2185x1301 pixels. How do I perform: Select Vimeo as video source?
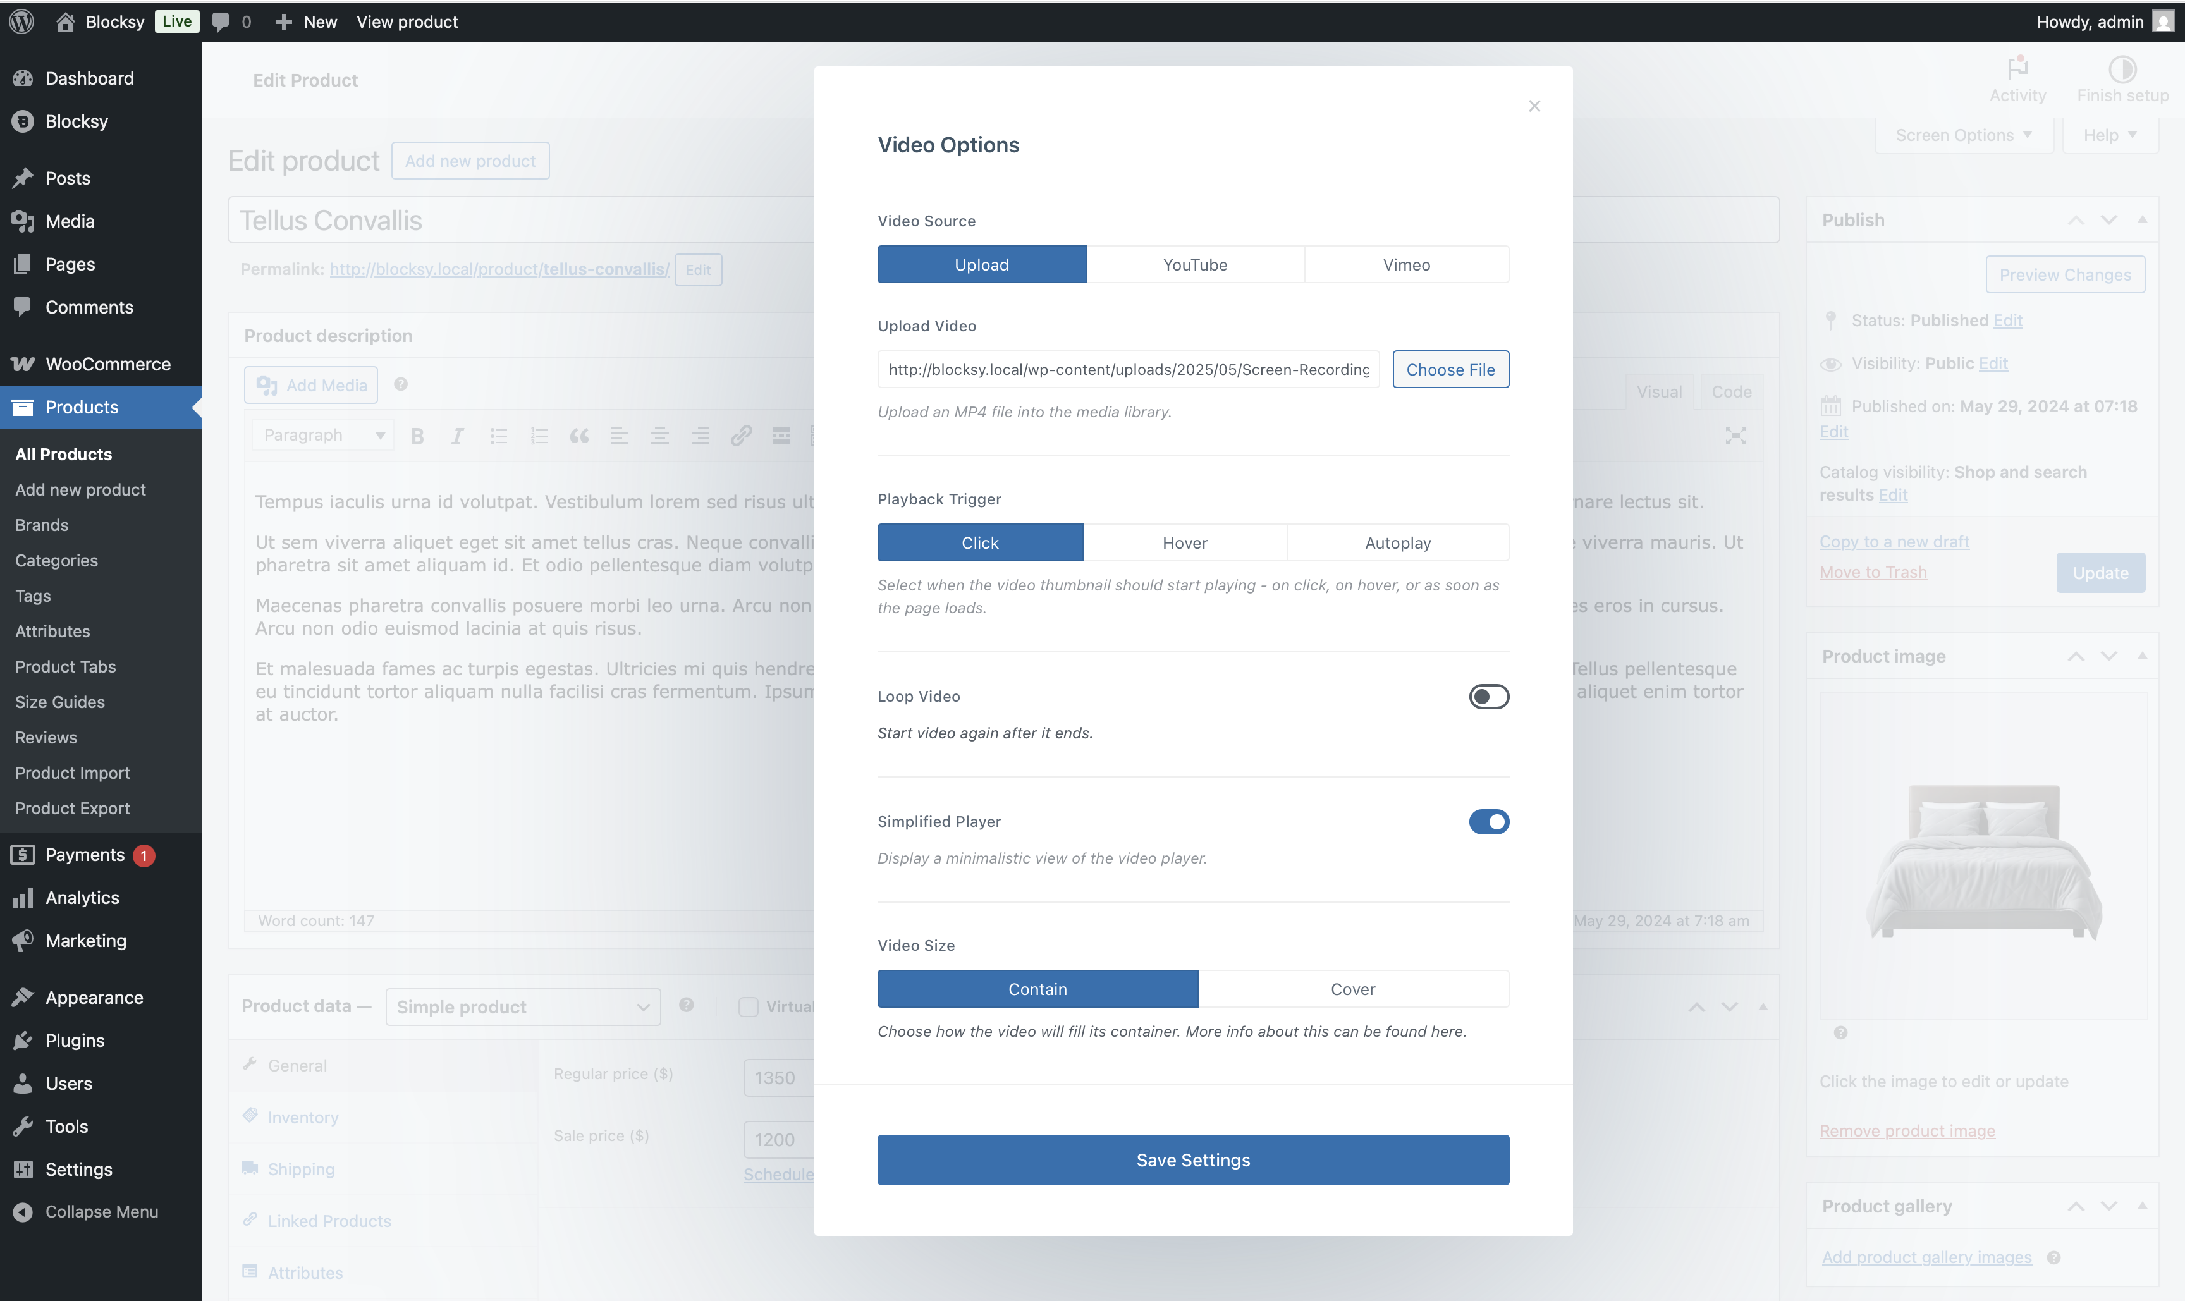(1406, 265)
